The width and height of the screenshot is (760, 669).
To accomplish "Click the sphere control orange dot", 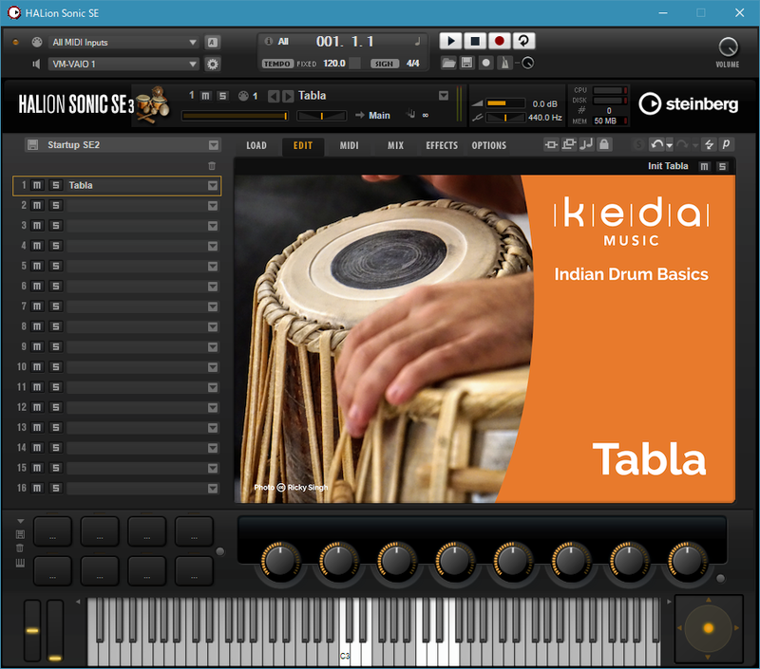I will [x=708, y=628].
